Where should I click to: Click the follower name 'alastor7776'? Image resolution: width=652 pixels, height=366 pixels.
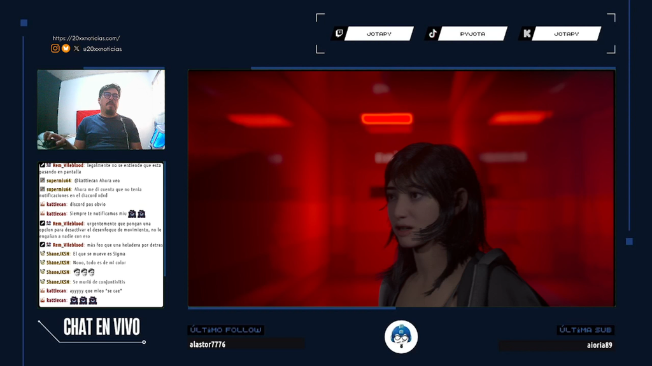(x=208, y=344)
